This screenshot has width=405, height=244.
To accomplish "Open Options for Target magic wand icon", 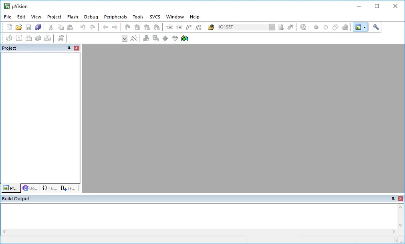I will pyautogui.click(x=133, y=38).
